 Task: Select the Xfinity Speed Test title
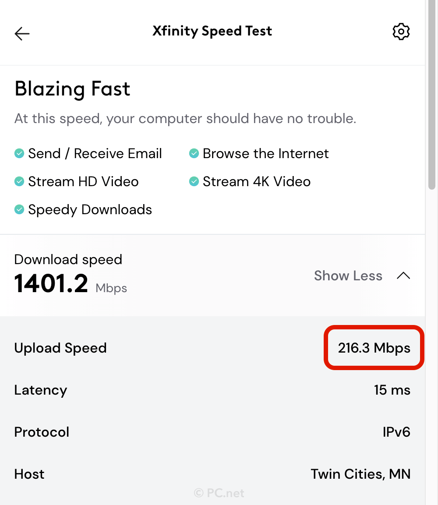[x=212, y=31]
